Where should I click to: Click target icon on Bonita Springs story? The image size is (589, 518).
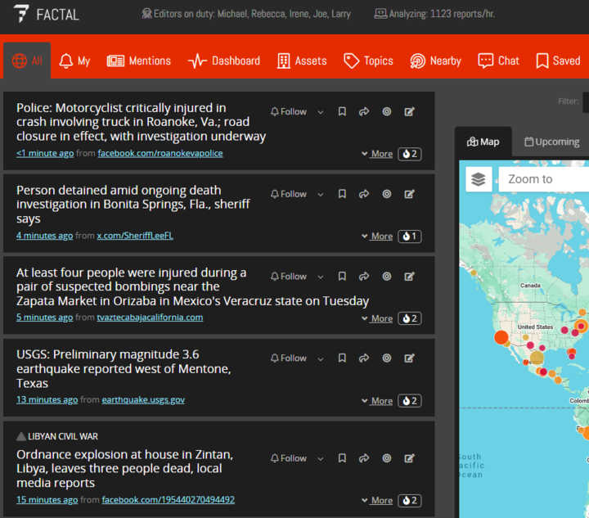386,194
